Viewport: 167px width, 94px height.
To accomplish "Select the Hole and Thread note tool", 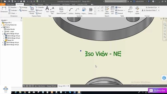I will click(32, 10).
